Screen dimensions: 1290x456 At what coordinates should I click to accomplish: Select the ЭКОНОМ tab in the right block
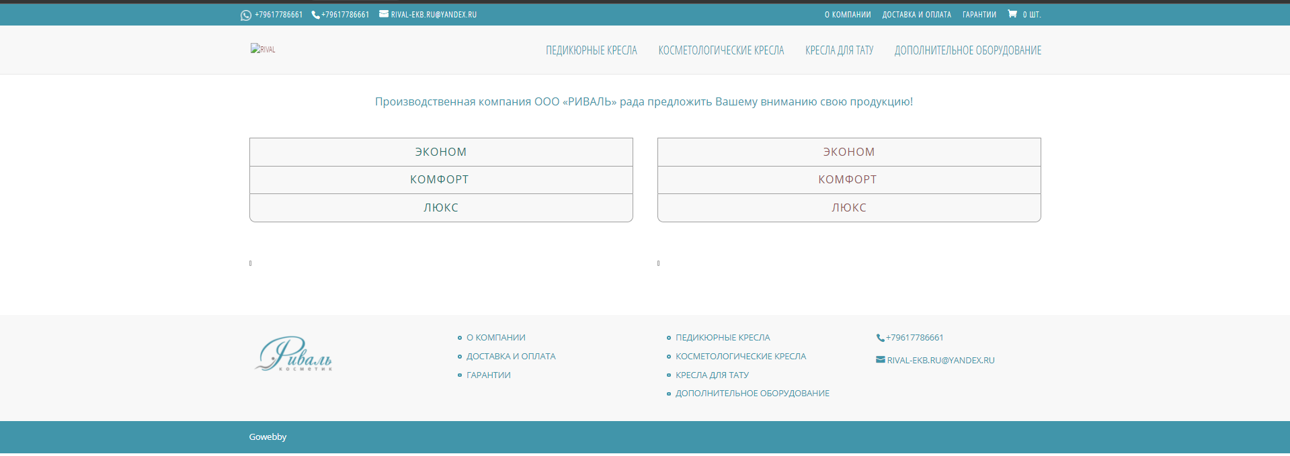pyautogui.click(x=849, y=152)
